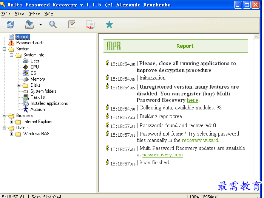Viewport: 264px width, 198px height.
Task: Collapse the System Info node
Action: point(11,55)
